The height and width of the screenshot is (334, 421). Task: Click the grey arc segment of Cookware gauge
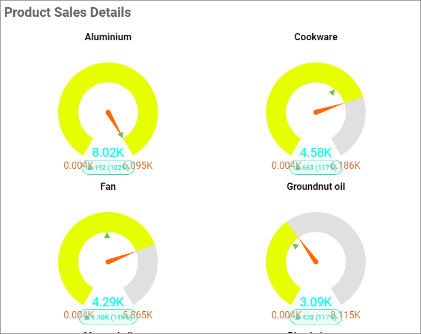tap(354, 126)
